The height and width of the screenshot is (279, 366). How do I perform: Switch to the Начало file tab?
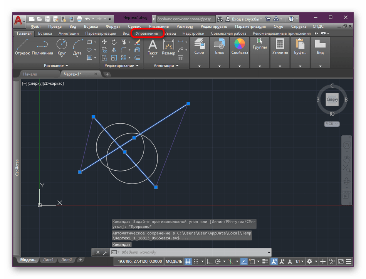(x=30, y=74)
